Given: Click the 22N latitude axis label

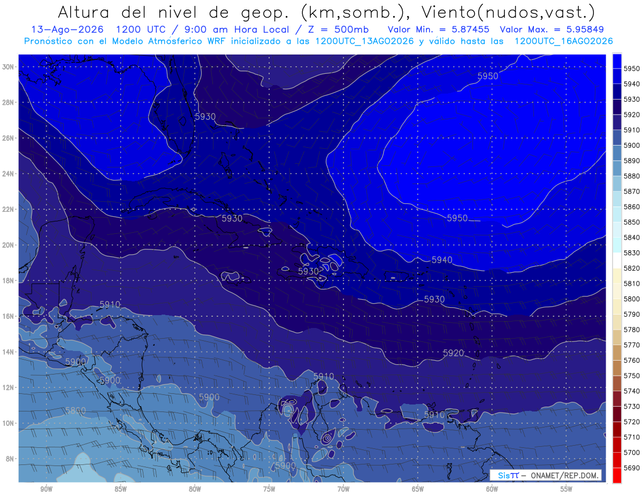Looking at the screenshot, I should [x=9, y=209].
